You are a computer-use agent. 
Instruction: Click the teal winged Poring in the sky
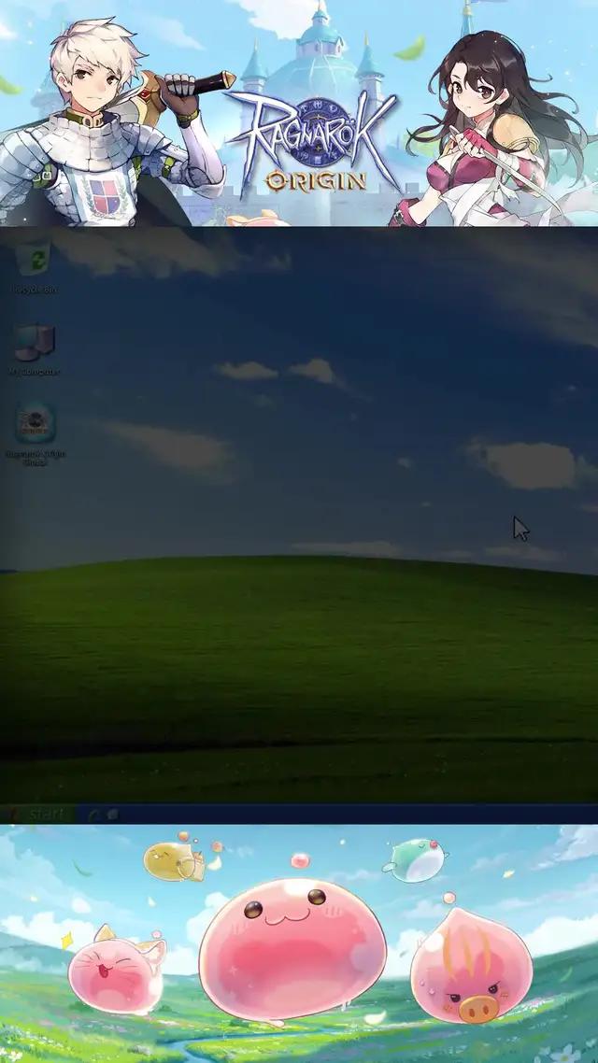tap(417, 859)
